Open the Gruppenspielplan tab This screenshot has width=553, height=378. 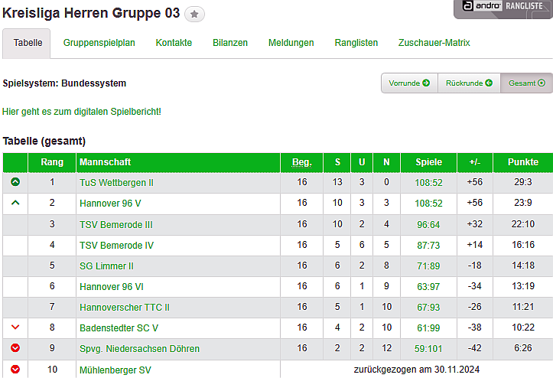[x=99, y=43]
